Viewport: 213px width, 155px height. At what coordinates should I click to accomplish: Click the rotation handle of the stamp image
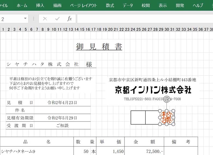click(167, 99)
